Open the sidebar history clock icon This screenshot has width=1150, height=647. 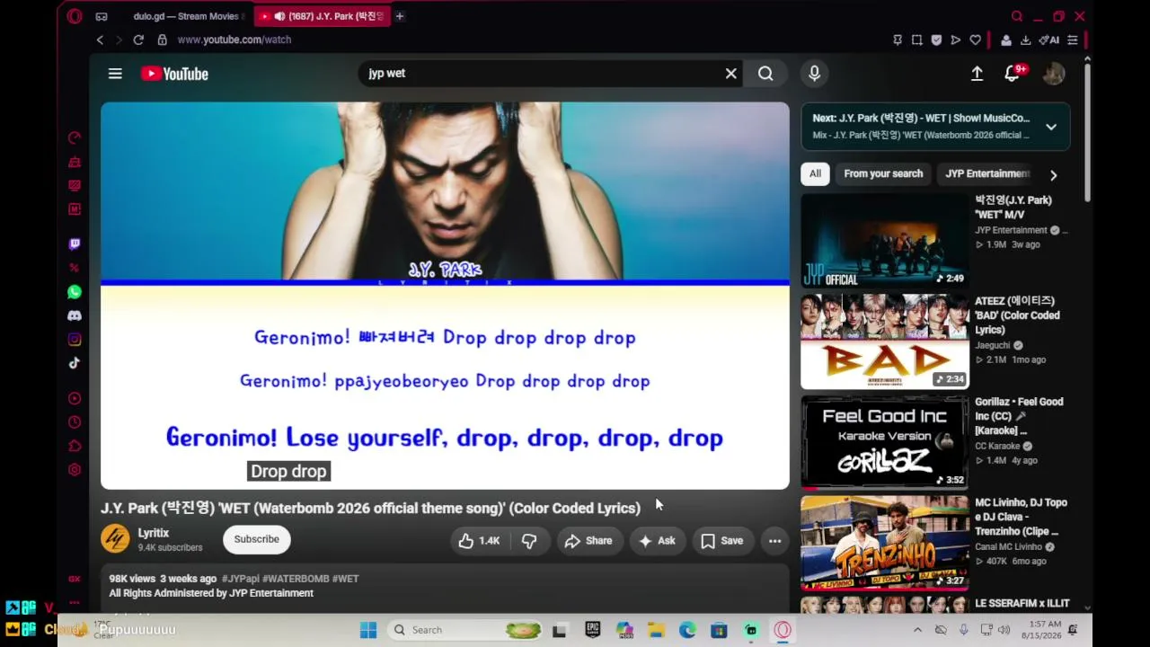click(75, 422)
